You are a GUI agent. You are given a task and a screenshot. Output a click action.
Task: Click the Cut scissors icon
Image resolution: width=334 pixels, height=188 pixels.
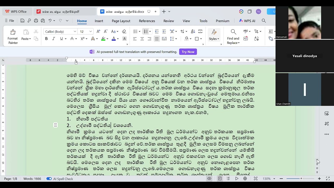click(x=36, y=32)
